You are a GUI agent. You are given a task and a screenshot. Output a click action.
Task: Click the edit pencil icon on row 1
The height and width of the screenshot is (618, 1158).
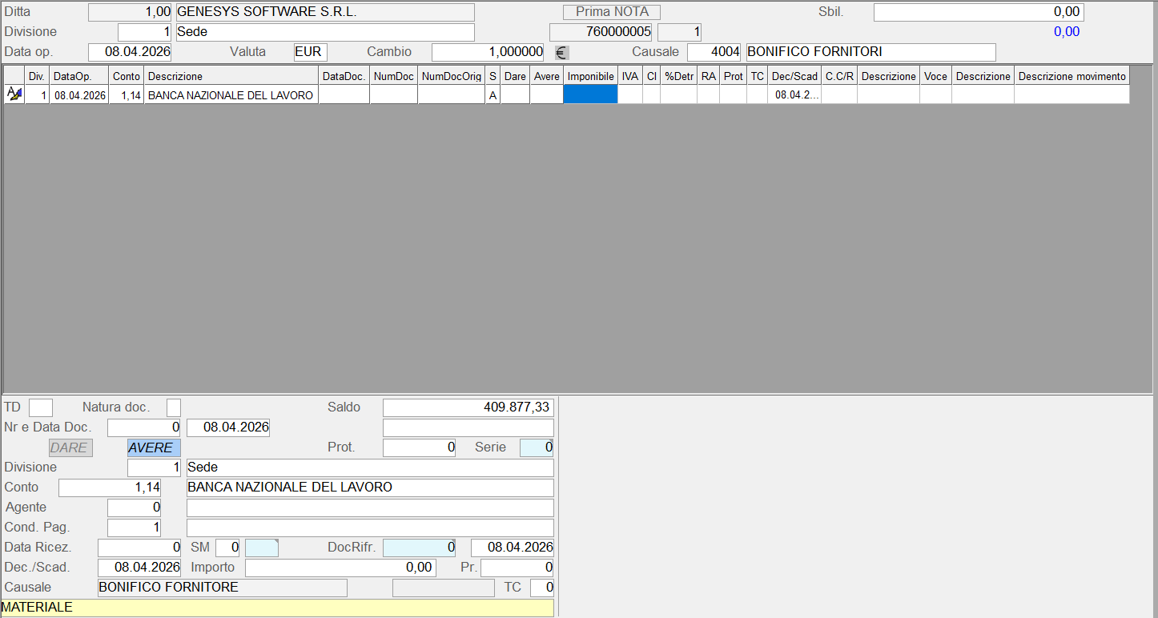coord(14,94)
